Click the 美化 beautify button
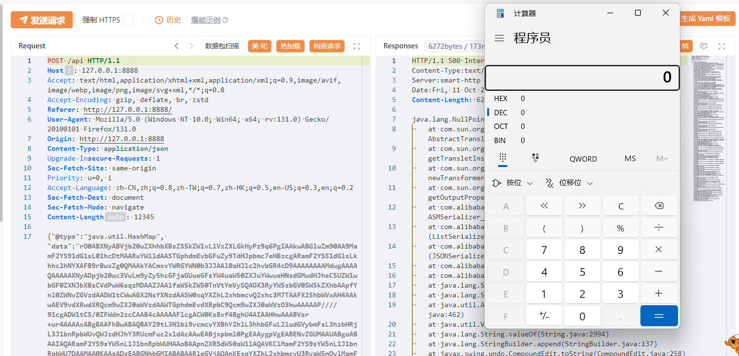This screenshot has width=739, height=356. click(x=260, y=46)
